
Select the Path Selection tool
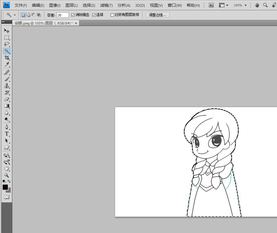6,140
